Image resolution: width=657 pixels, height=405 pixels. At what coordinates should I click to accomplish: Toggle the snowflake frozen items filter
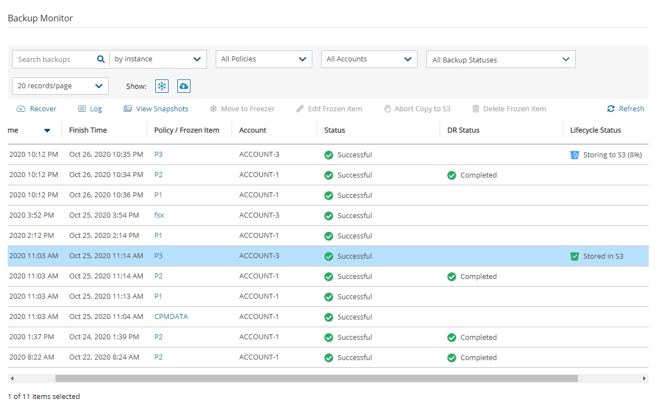[162, 86]
